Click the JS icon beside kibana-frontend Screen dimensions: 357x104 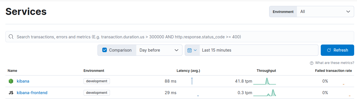pyautogui.click(x=11, y=93)
